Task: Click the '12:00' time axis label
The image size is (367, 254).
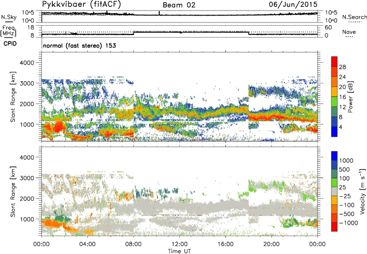Action: [179, 244]
